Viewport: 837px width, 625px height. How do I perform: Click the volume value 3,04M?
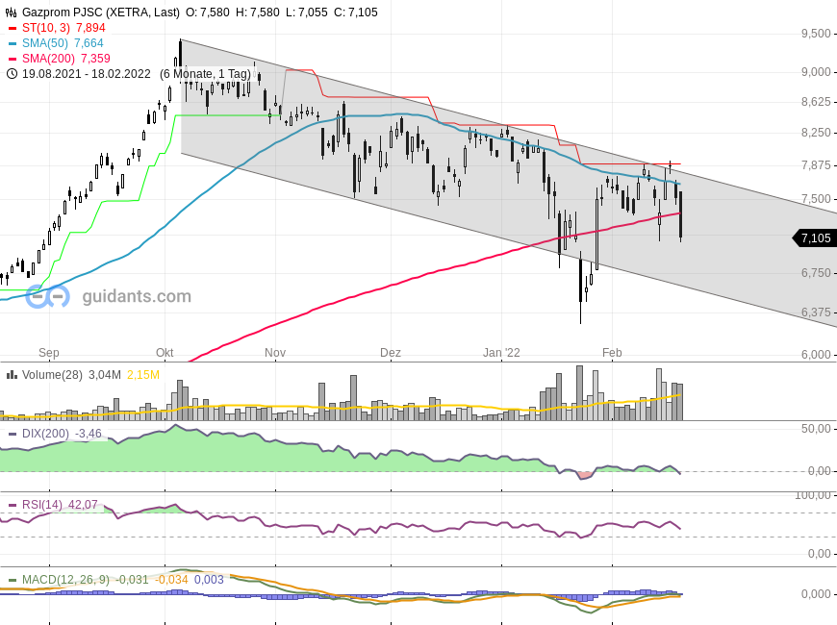click(105, 375)
